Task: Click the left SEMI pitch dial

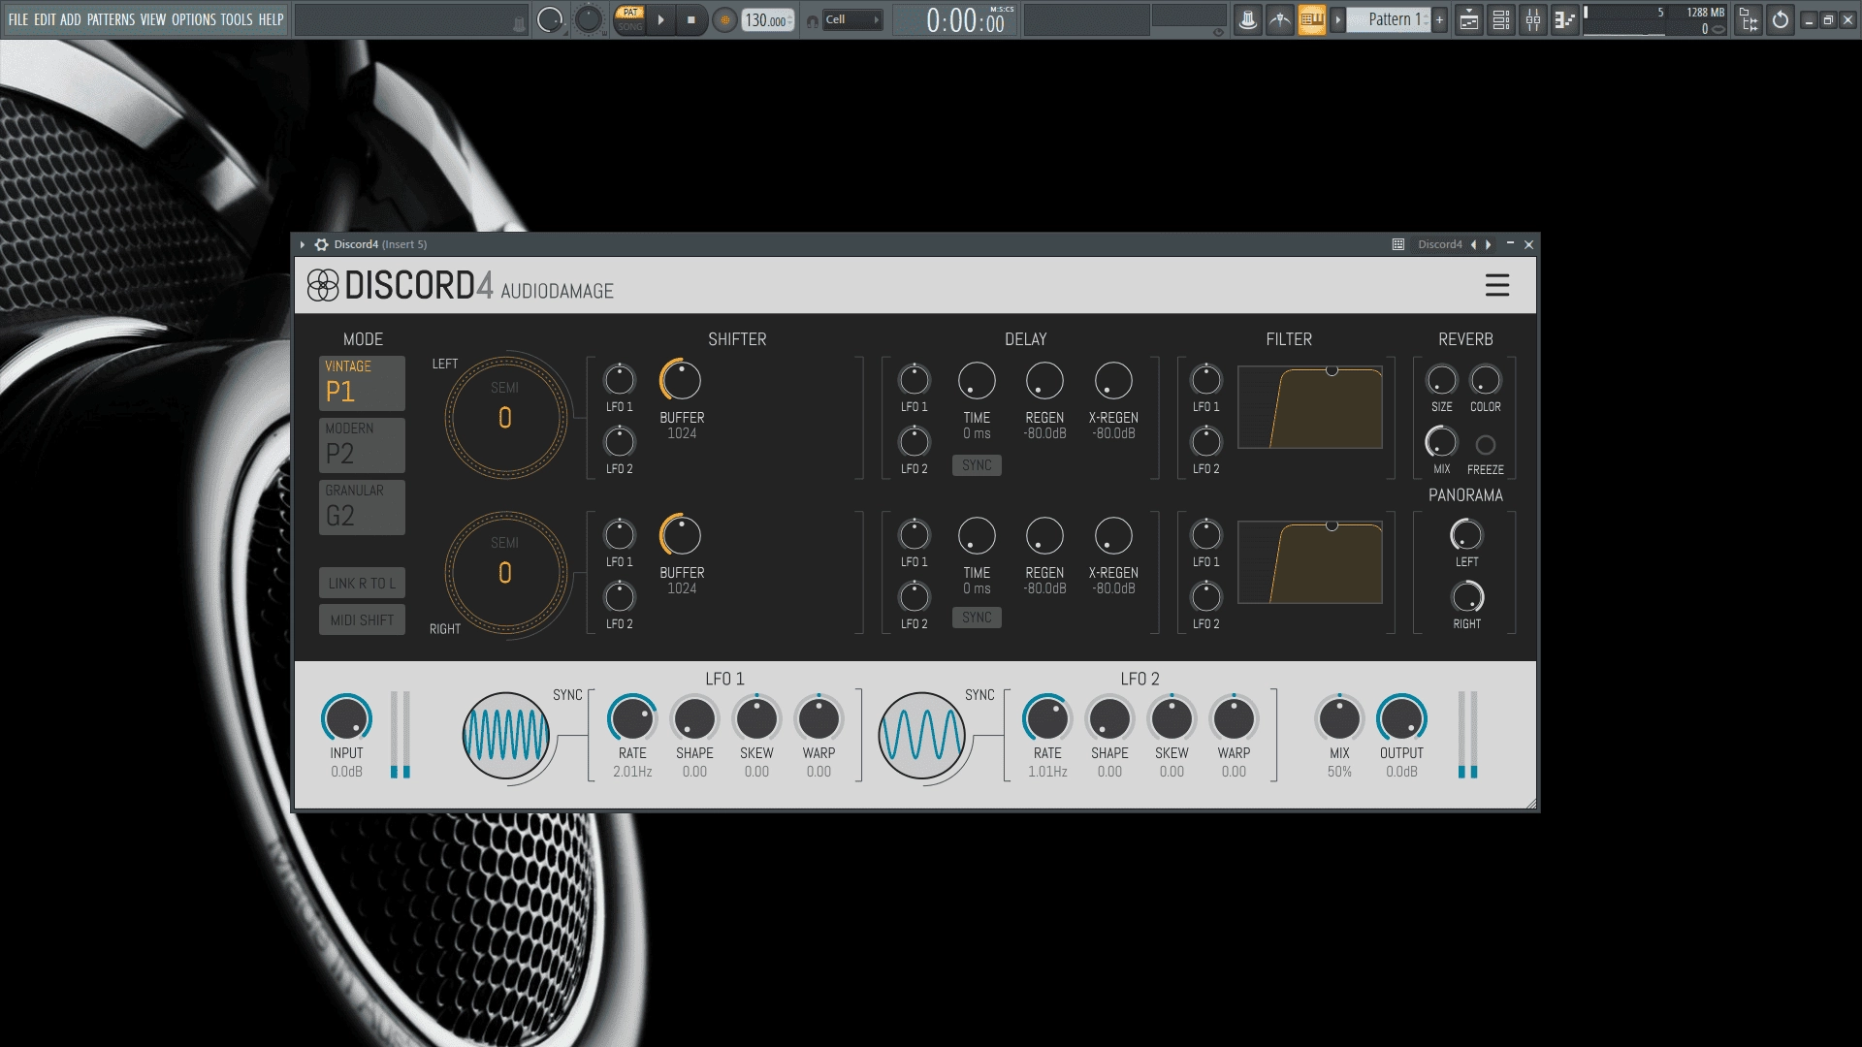Action: pyautogui.click(x=505, y=418)
